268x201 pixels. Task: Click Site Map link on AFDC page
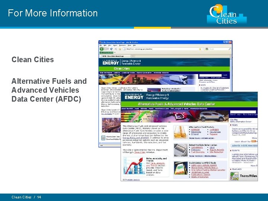pyautogui.click(x=234, y=119)
